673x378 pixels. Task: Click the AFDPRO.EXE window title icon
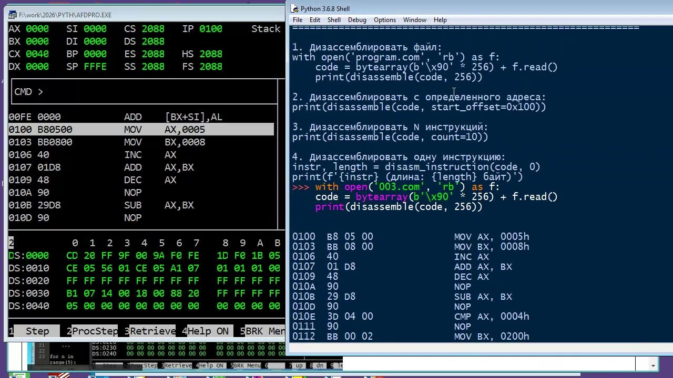point(13,15)
